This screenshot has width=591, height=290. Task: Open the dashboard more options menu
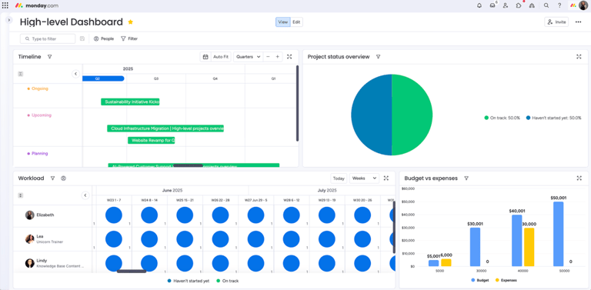point(578,22)
